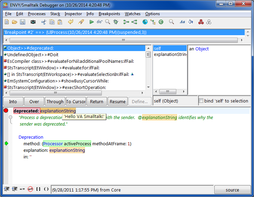Select explanationString in the variables list
Viewport: 254px width, 197px height.
coord(170,55)
